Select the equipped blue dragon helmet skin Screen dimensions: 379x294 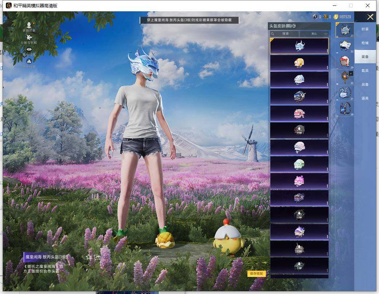coord(299,46)
